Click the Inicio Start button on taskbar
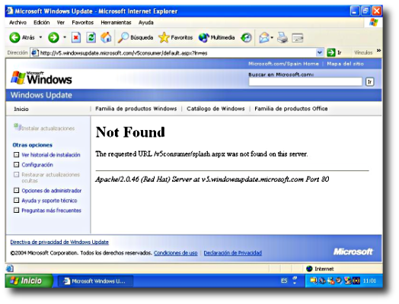399x304 pixels. [29, 280]
